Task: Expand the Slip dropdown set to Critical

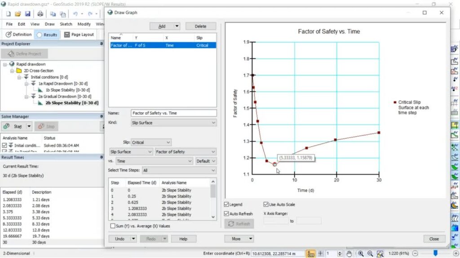Action: pyautogui.click(x=150, y=142)
